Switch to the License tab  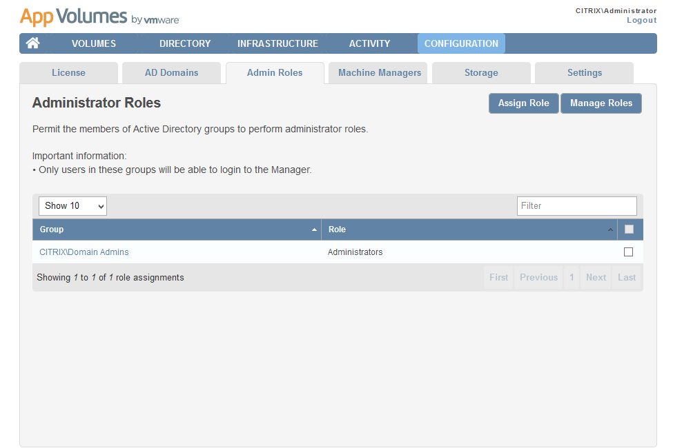(x=68, y=73)
